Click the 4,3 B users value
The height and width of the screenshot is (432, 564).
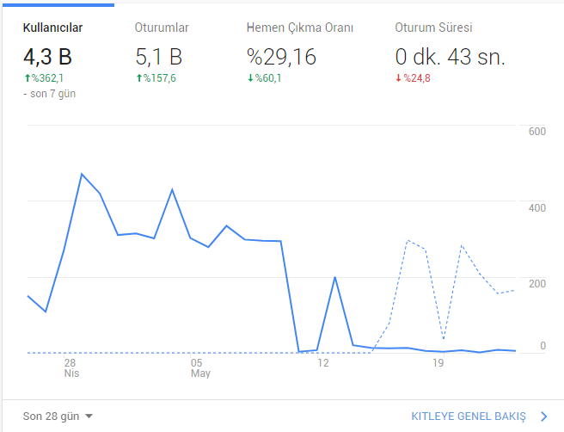click(x=47, y=57)
